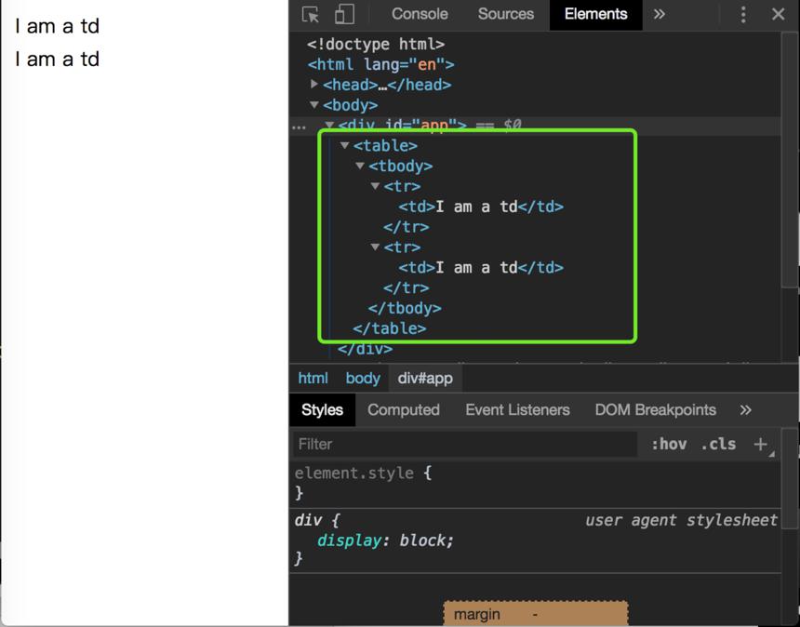Collapse the body element node
The width and height of the screenshot is (800, 627).
pyautogui.click(x=314, y=104)
